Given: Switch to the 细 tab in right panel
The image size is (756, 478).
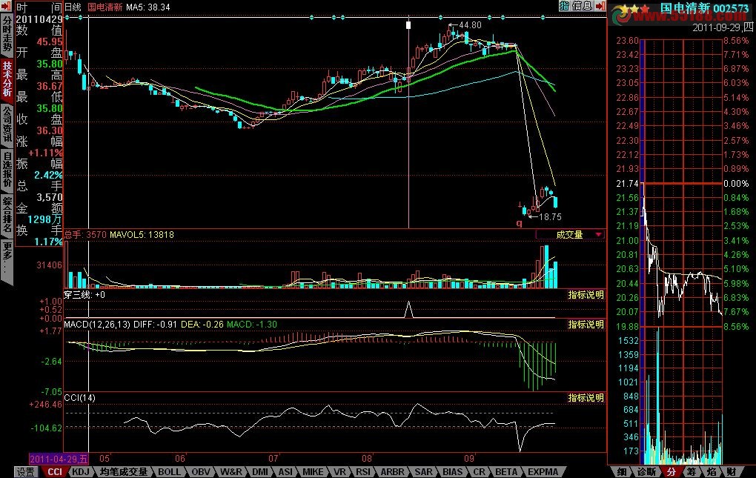Looking at the screenshot, I should [x=623, y=472].
